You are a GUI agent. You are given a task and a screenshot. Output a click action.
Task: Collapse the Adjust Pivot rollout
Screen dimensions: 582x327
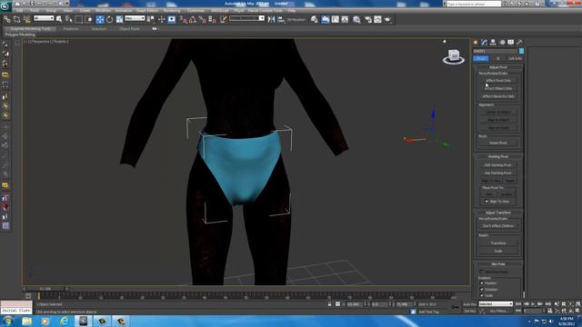pos(498,67)
